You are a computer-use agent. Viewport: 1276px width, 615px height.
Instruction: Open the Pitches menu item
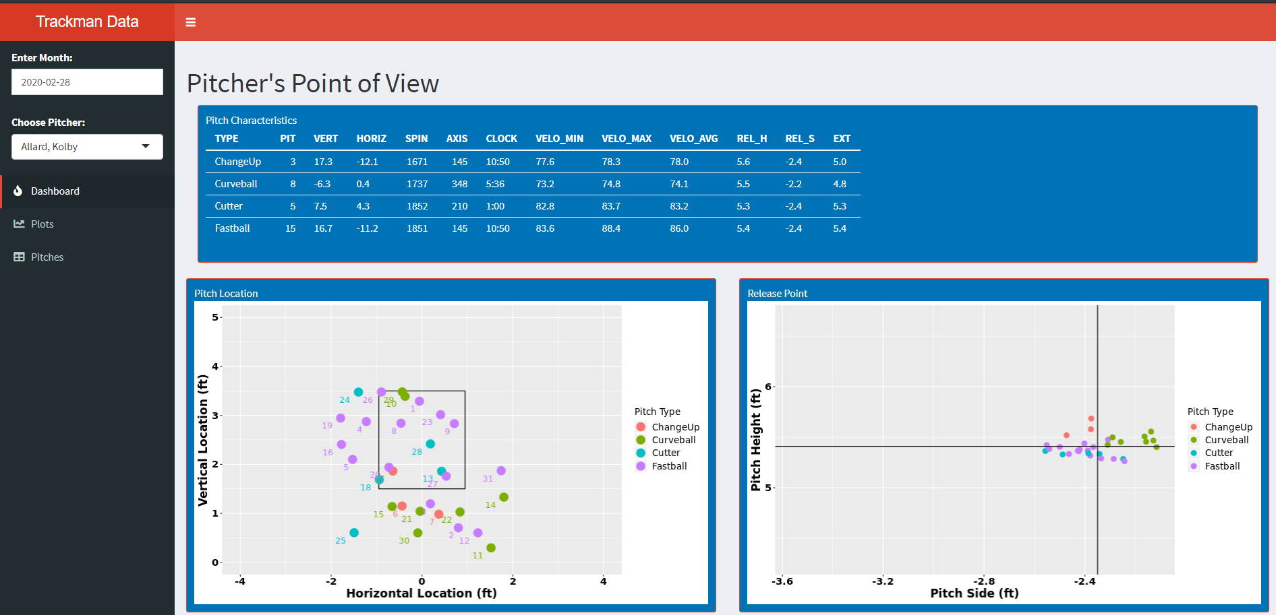pyautogui.click(x=87, y=257)
